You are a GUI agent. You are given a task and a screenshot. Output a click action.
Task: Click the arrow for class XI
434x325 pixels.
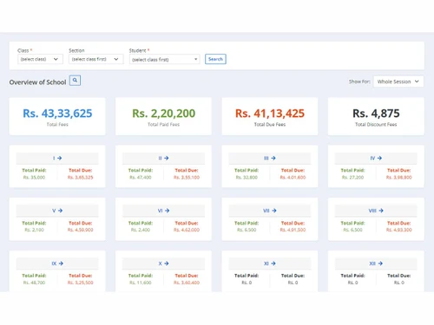pos(273,263)
